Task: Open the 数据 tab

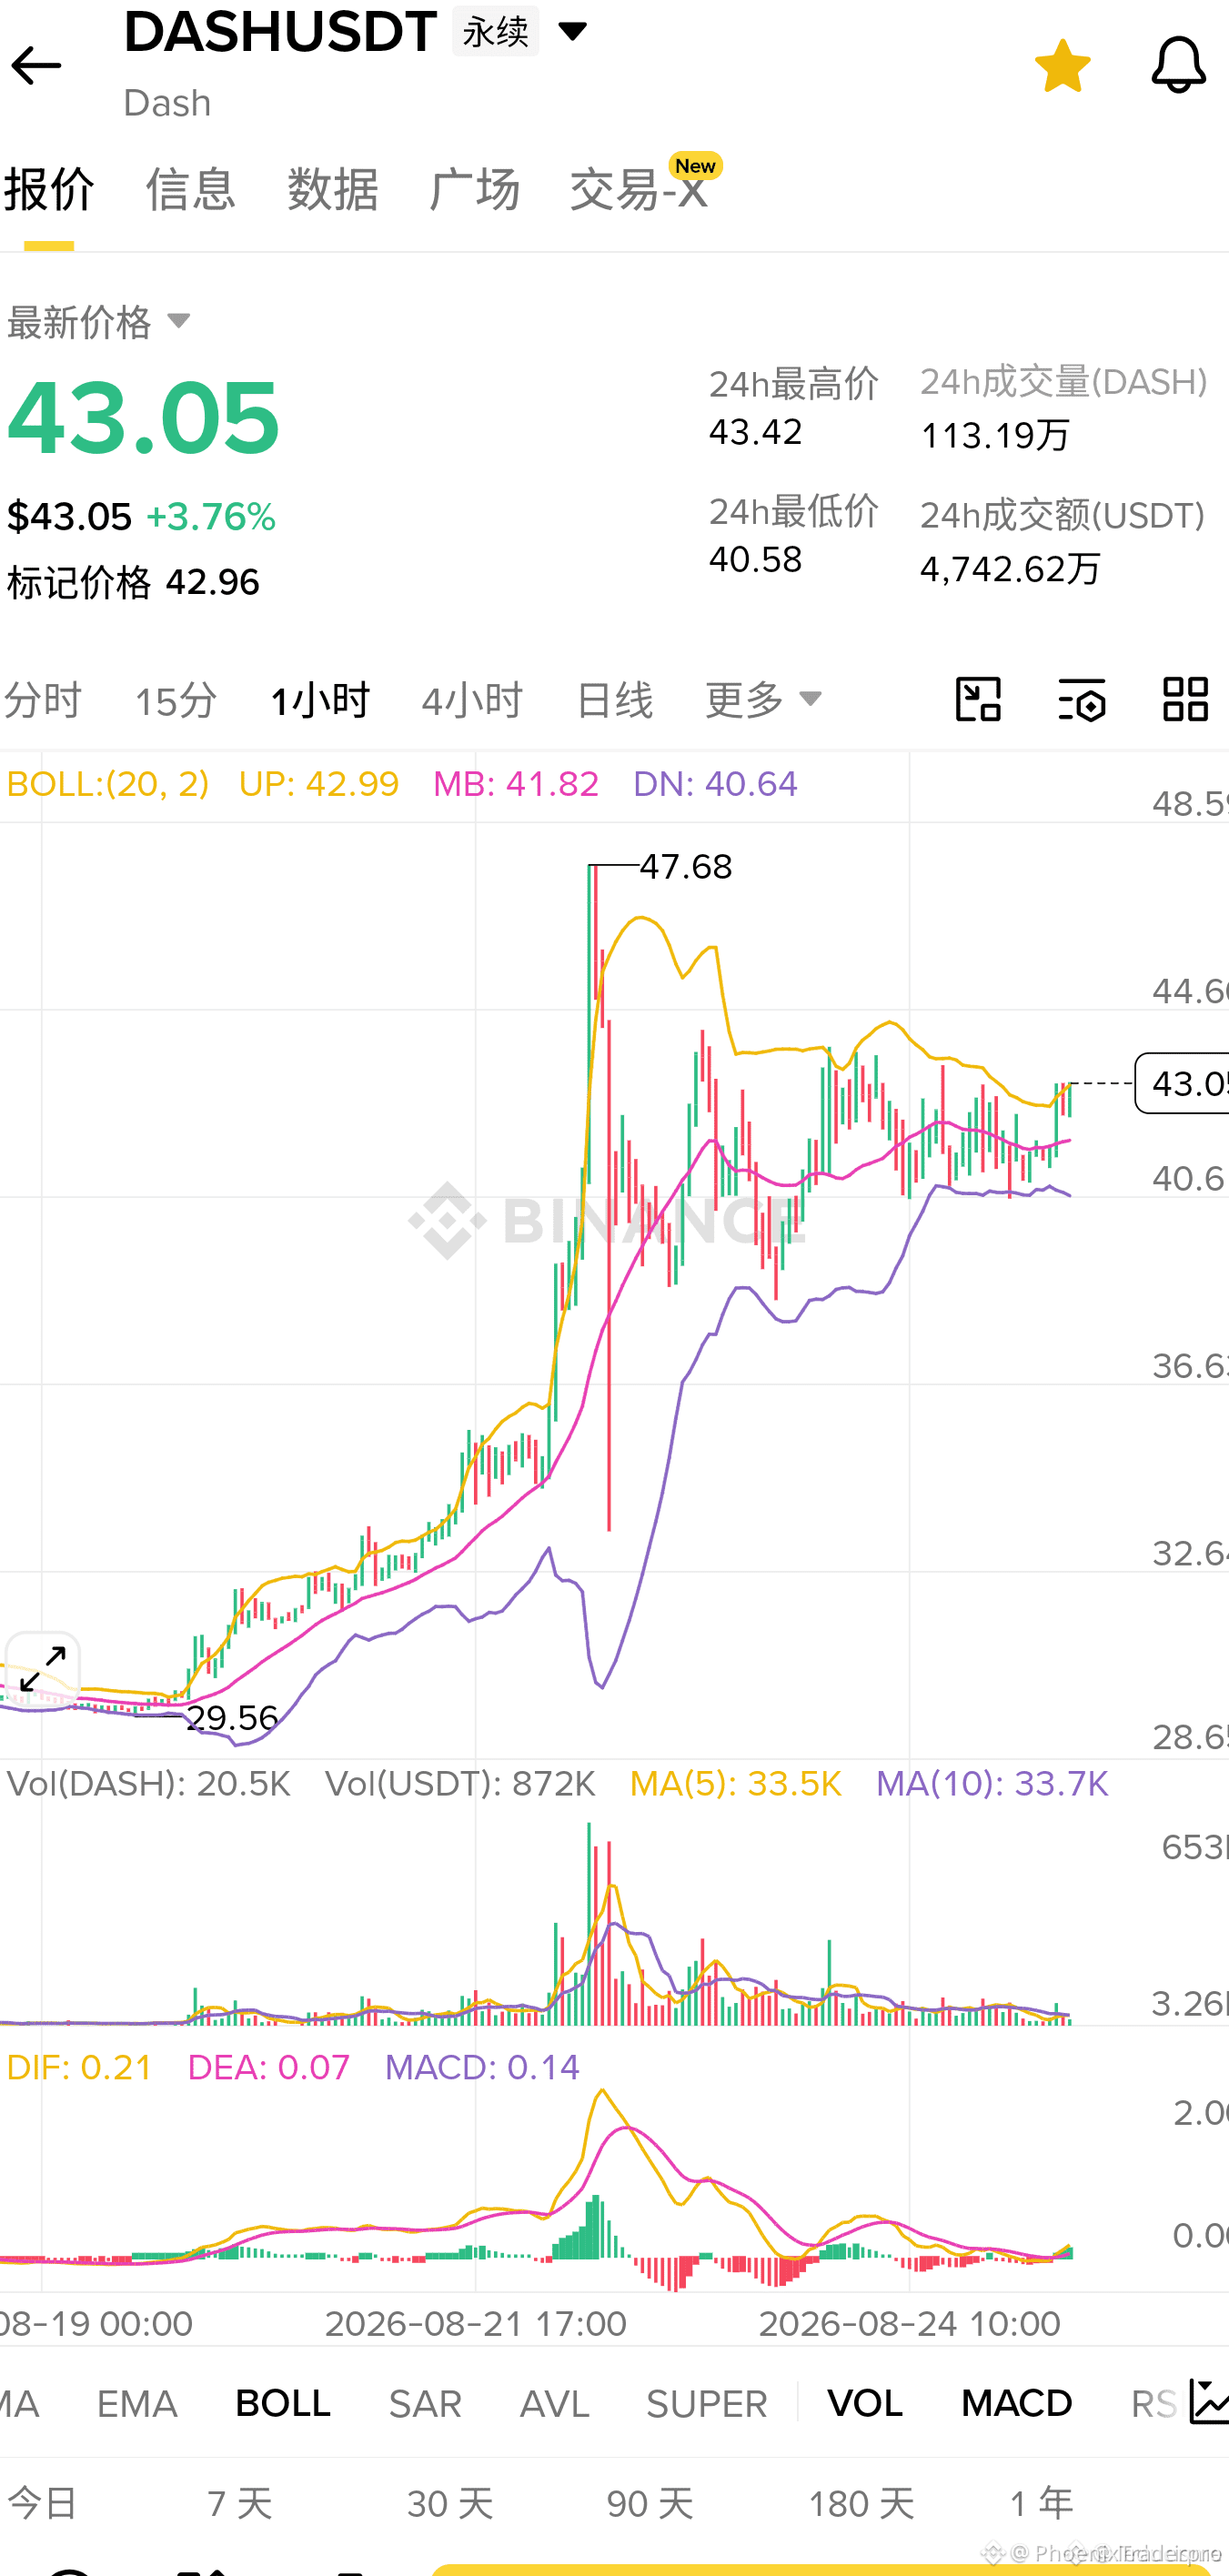Action: pyautogui.click(x=333, y=189)
